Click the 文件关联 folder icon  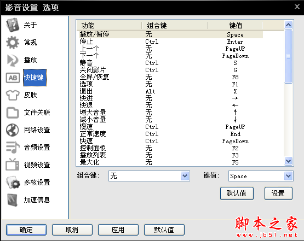click(13, 113)
